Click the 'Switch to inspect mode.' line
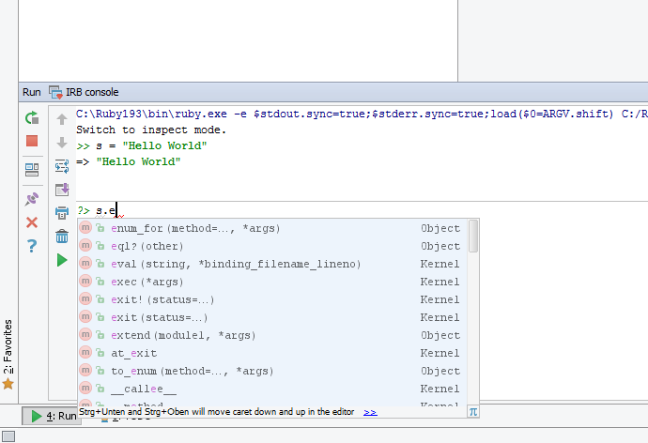This screenshot has height=443, width=648. click(151, 130)
